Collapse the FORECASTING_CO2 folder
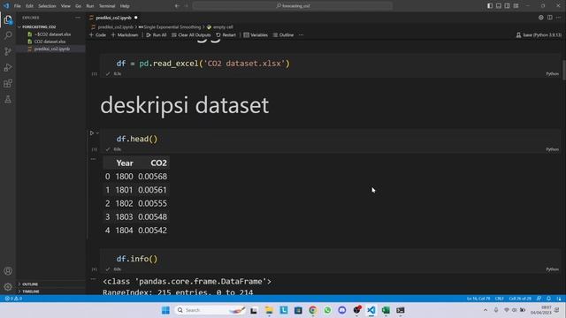The image size is (566, 318). [39, 27]
